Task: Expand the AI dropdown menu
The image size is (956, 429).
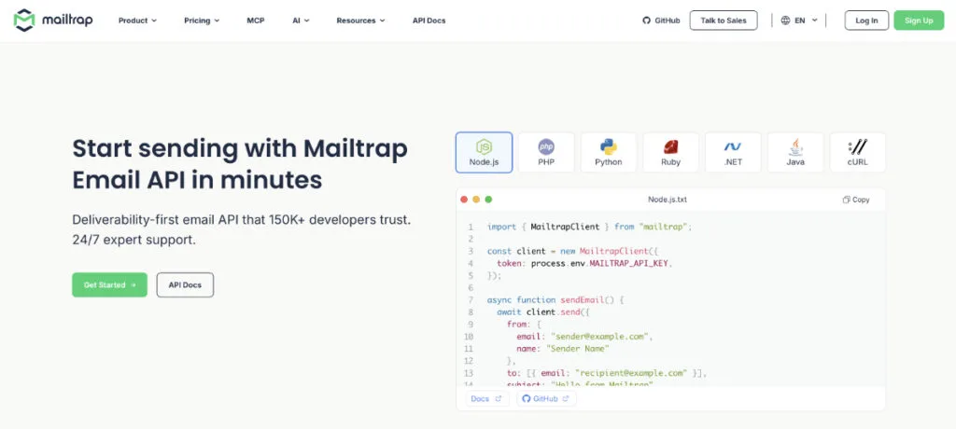Action: pyautogui.click(x=301, y=21)
